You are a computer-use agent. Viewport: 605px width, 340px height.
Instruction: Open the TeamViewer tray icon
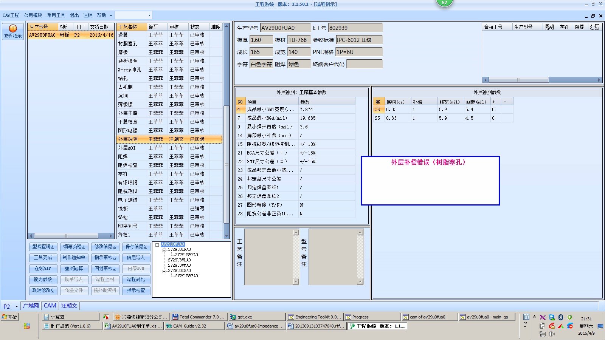tap(552, 317)
